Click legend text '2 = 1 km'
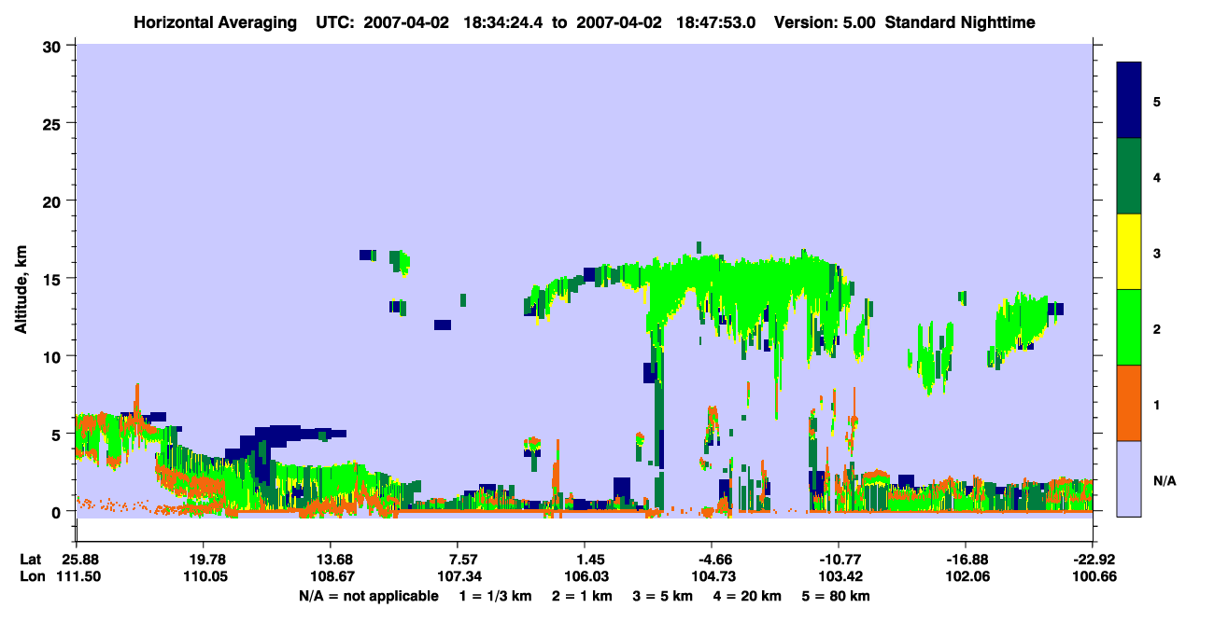This screenshot has height=622, width=1214. tap(582, 595)
